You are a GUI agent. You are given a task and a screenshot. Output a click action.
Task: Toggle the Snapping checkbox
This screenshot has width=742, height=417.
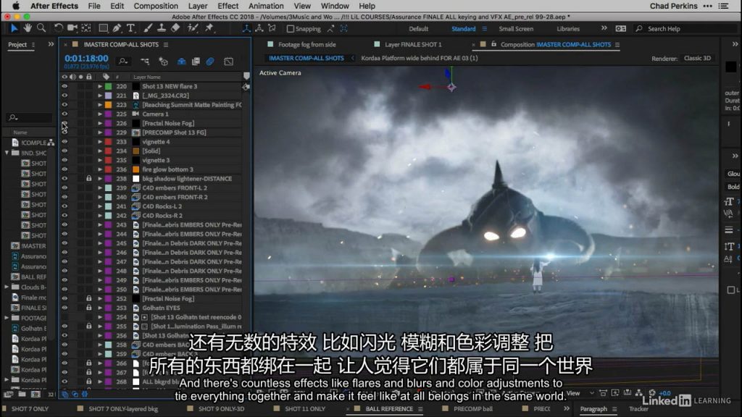pos(290,29)
